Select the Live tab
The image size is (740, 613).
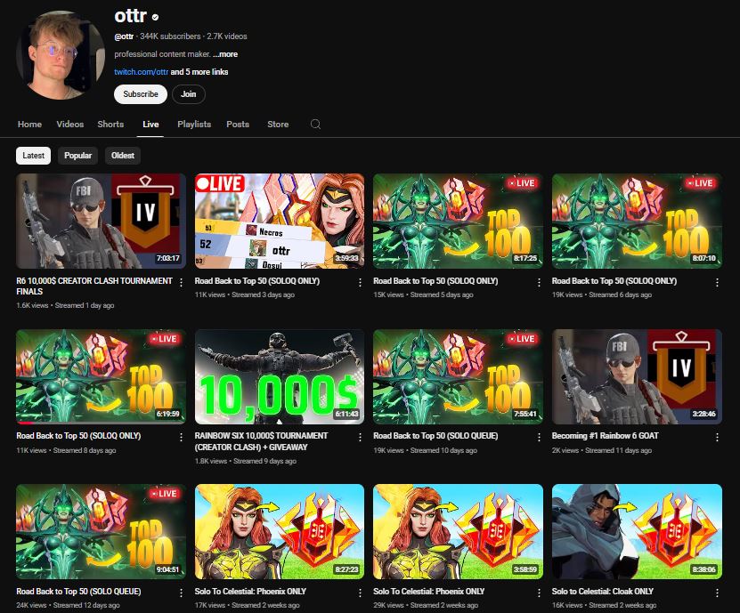pos(150,124)
